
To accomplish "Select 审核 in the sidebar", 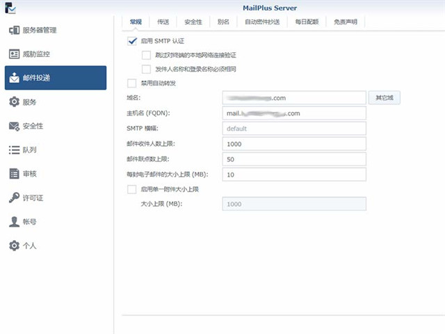I will (x=56, y=173).
